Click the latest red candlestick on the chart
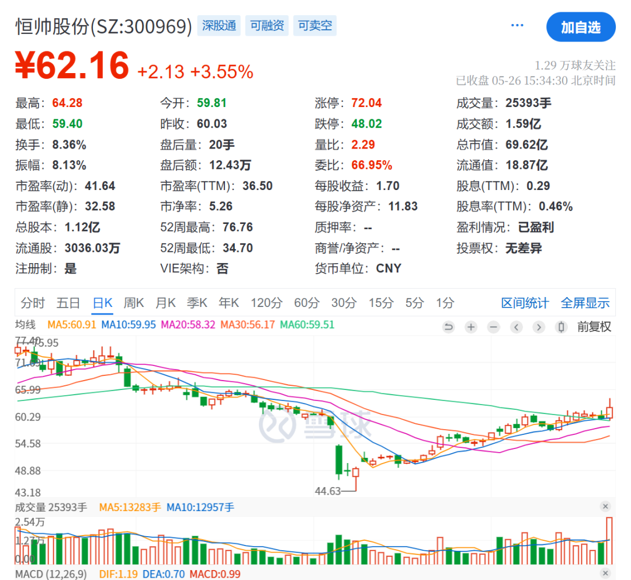The width and height of the screenshot is (631, 580). 609,410
